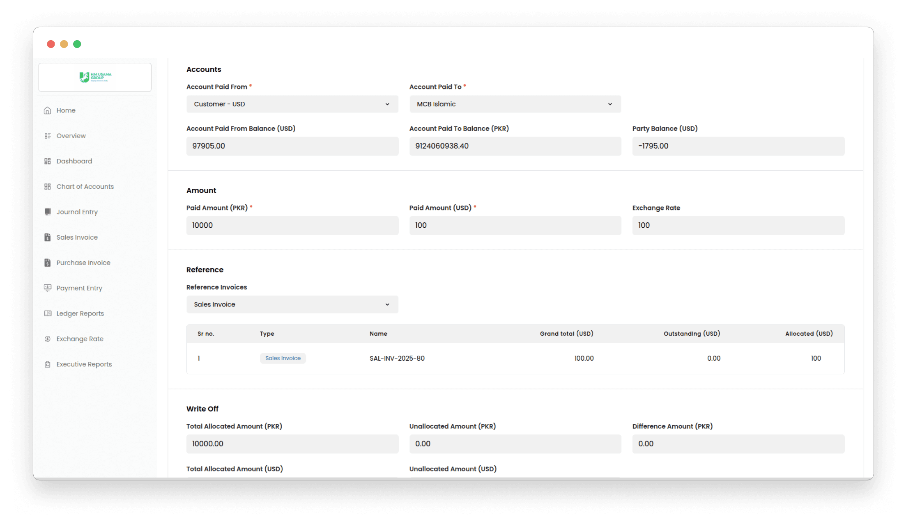The image size is (906, 519).
Task: Select the Executive Reports clipboard icon
Action: [x=47, y=364]
